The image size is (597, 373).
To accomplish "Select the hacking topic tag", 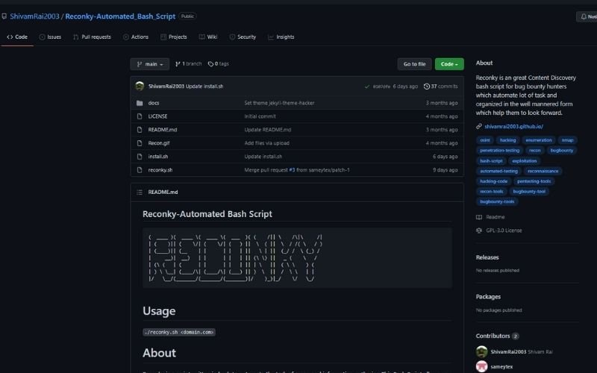I will point(507,140).
